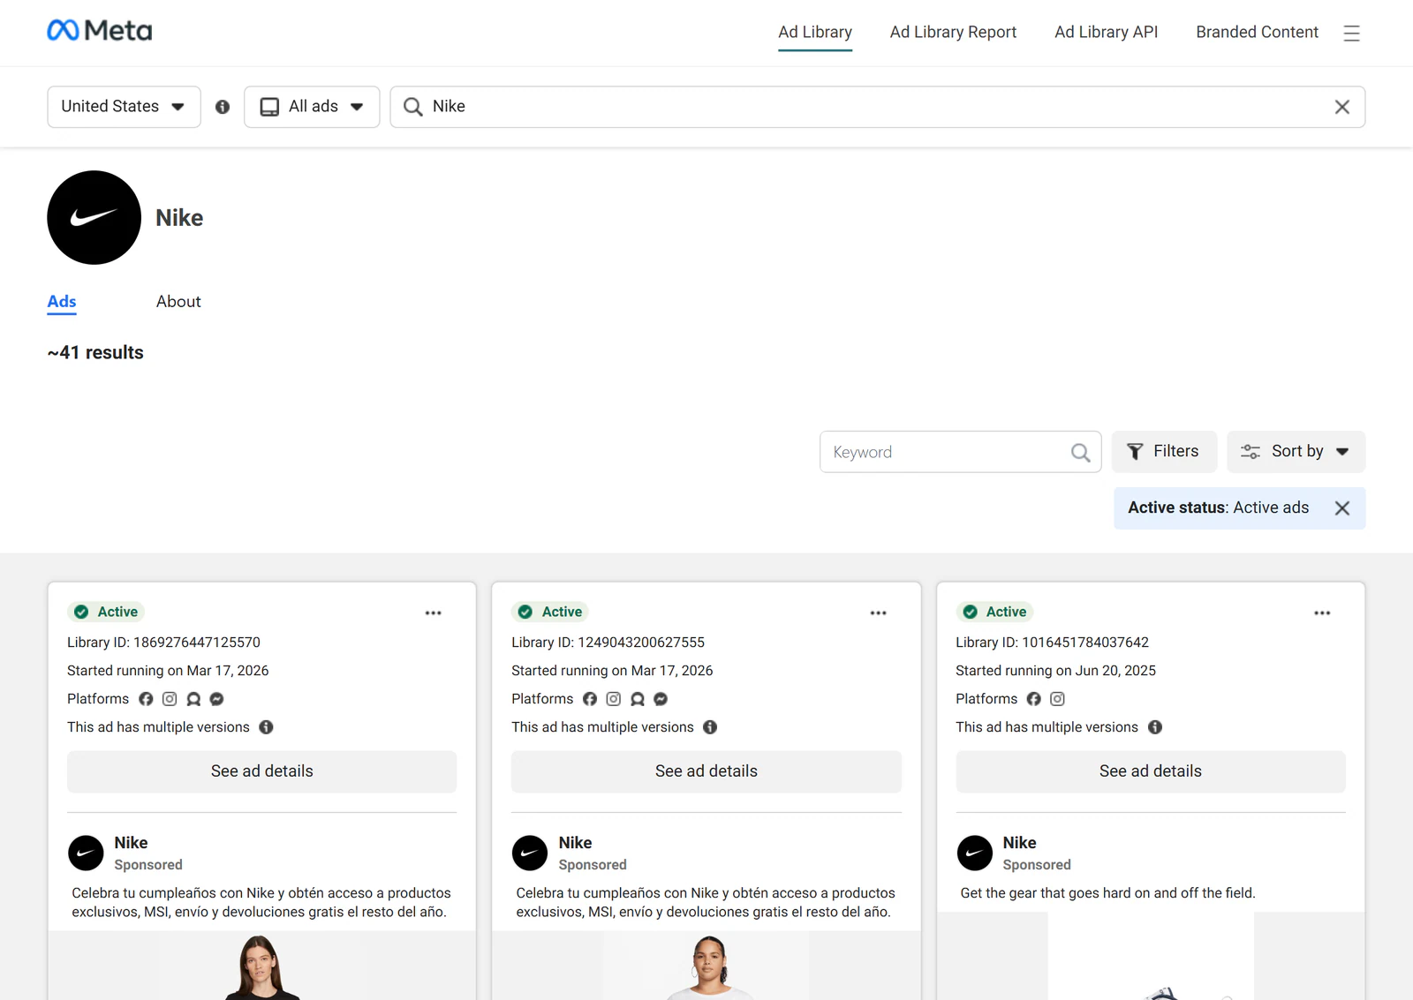
Task: Open the three-dot menu on the third ad
Action: tap(1322, 613)
